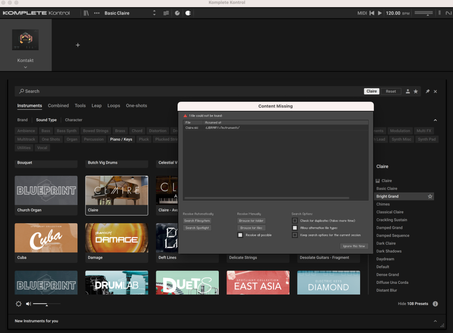Collapse New Instruments for you section
Image resolution: width=453 pixels, height=333 pixels.
pos(435,321)
